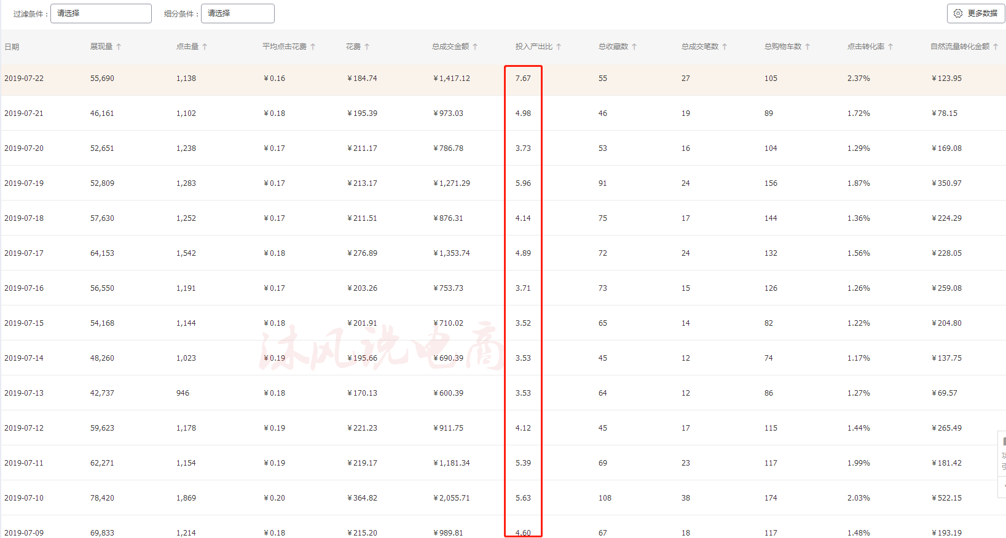Sort by 总成交笔数 arrow icon
This screenshot has width=1006, height=538.
(725, 47)
